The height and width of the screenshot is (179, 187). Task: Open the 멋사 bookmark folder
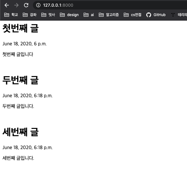click(48, 15)
